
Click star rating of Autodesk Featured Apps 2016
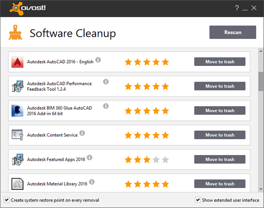pos(147,159)
